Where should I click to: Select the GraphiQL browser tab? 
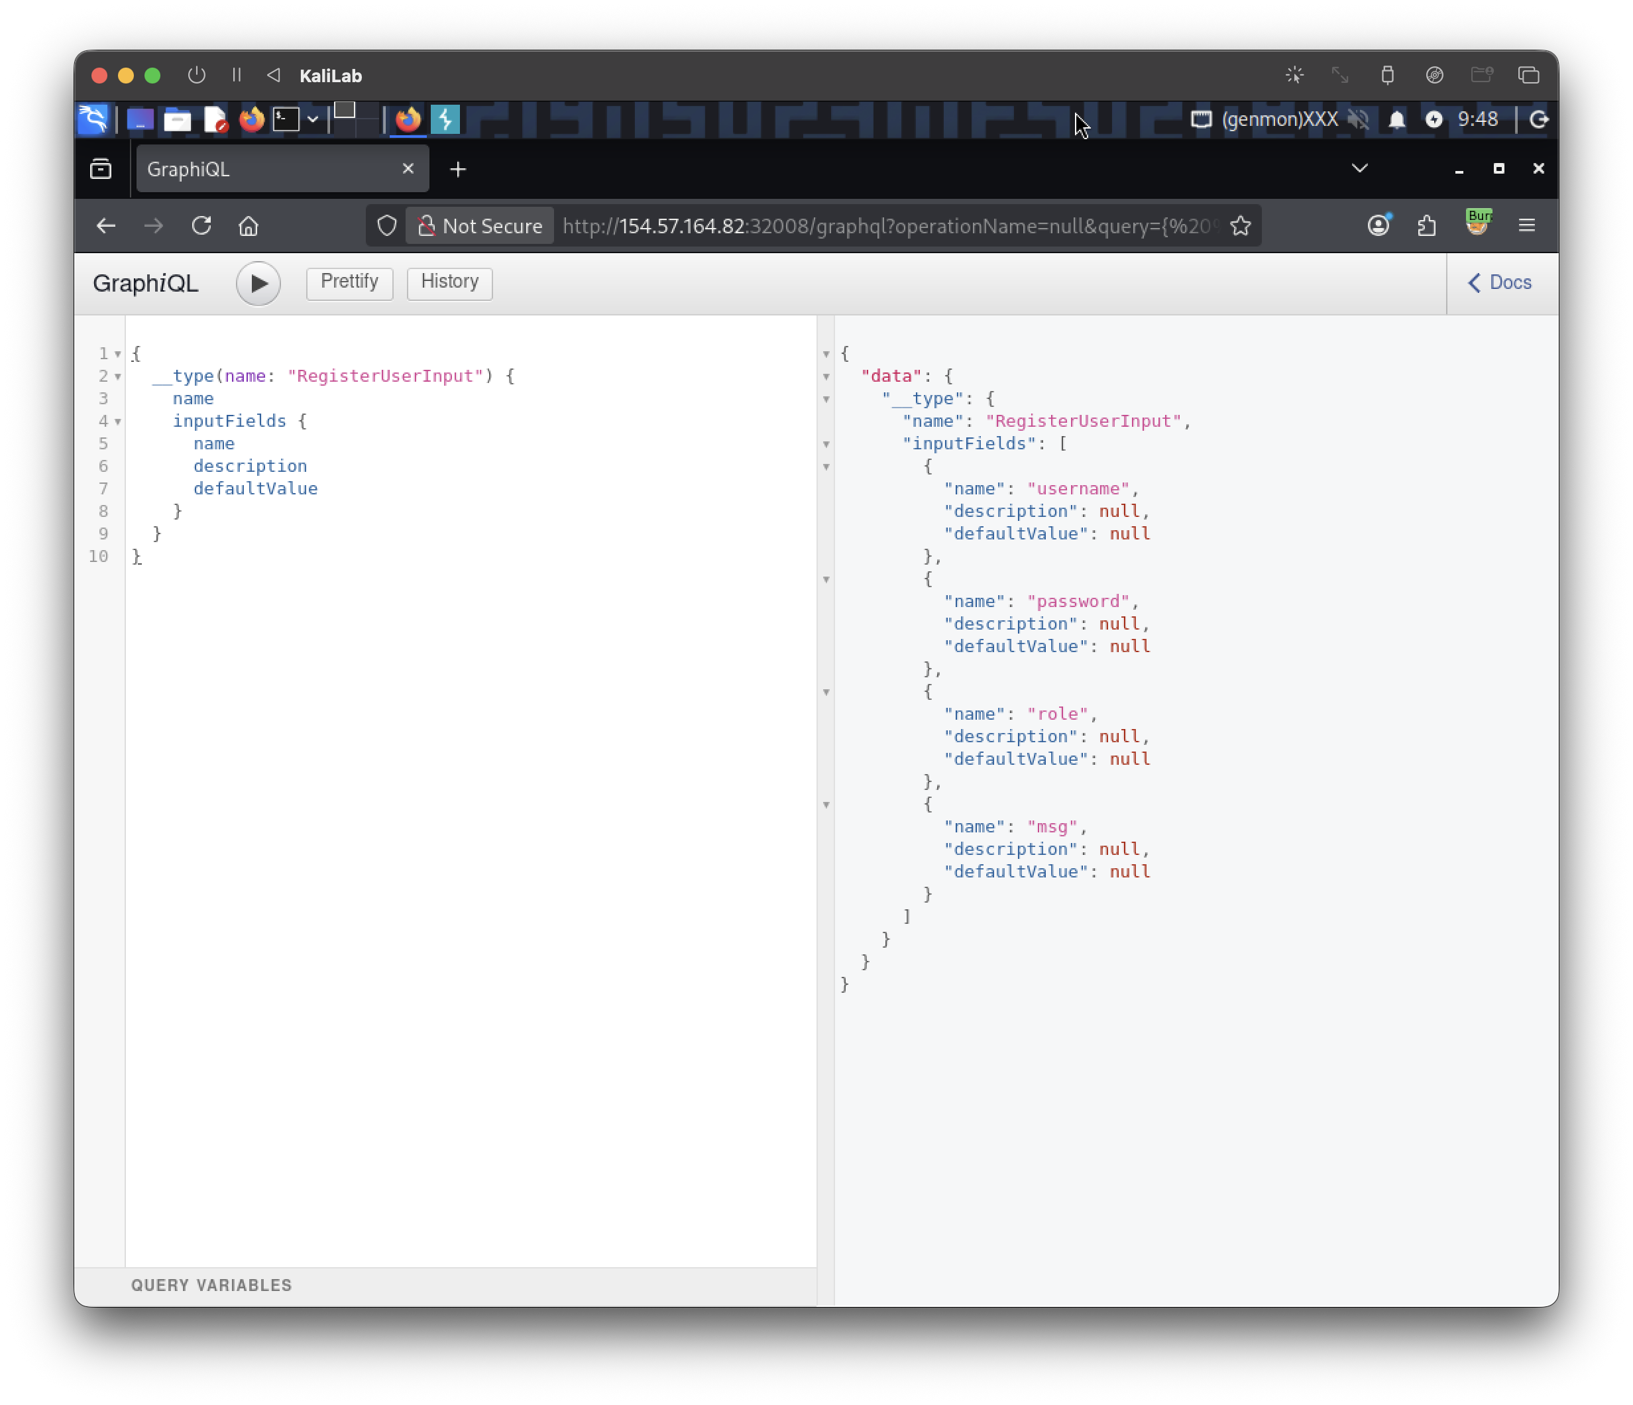tap(282, 168)
